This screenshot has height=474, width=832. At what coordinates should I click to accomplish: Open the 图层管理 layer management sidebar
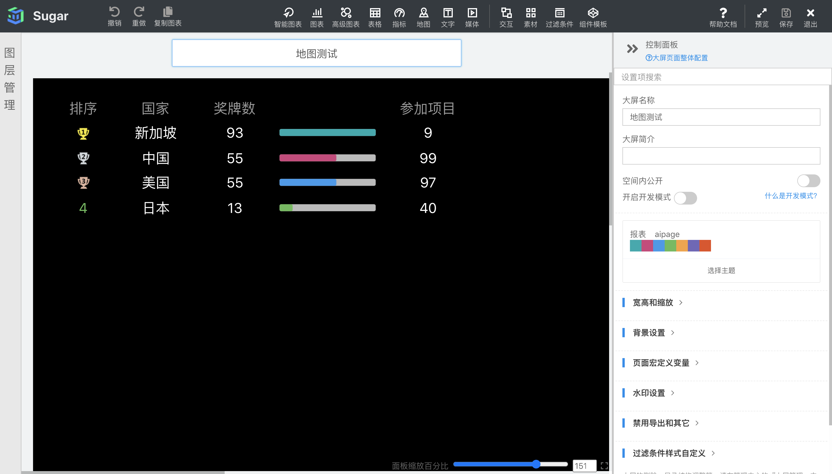pos(10,79)
